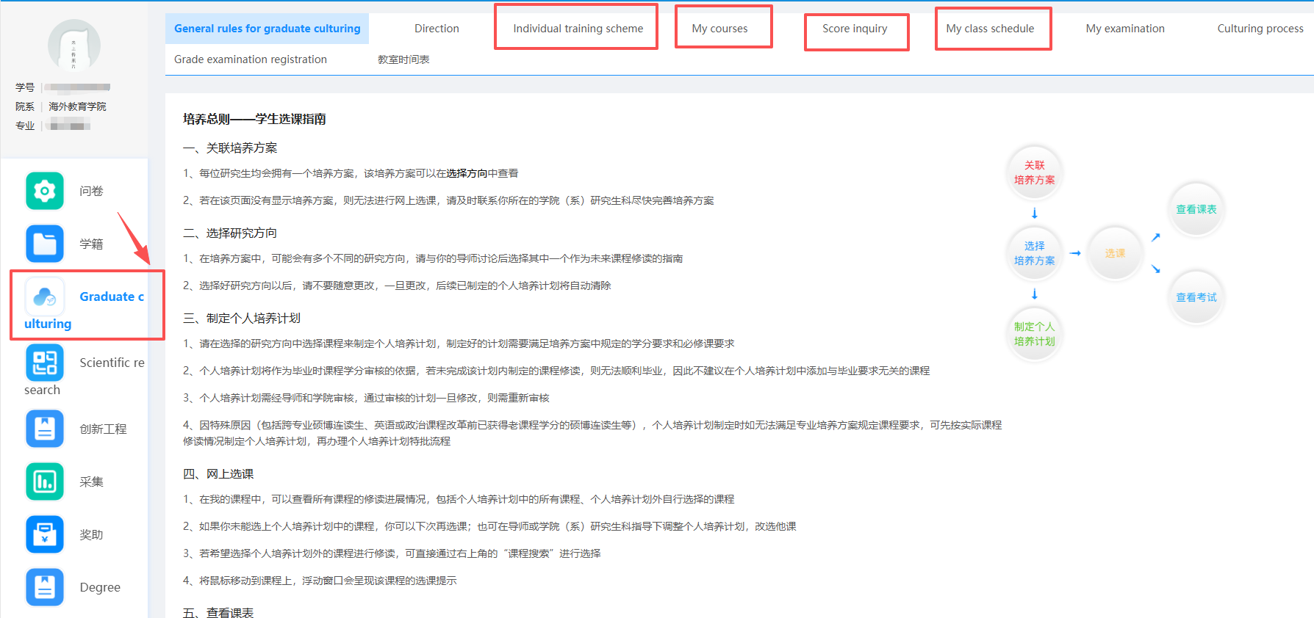The image size is (1314, 618).
Task: Select the Culturing process tab
Action: pyautogui.click(x=1260, y=29)
